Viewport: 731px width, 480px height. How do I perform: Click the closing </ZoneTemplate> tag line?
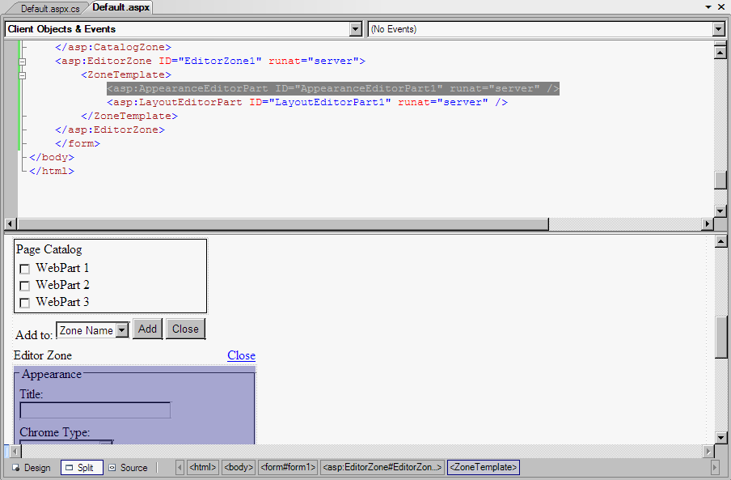coord(129,116)
